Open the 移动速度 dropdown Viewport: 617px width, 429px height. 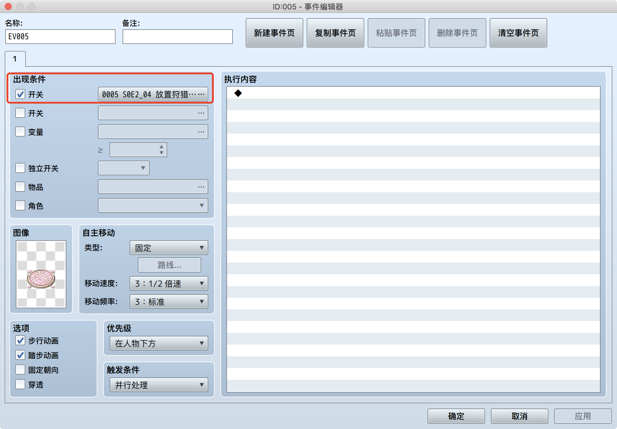pos(169,284)
